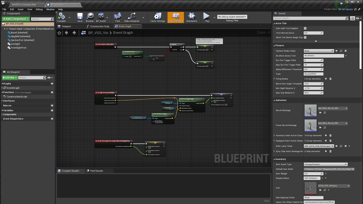
Task: Open Class Settings from the toolbar
Action: 157,17
